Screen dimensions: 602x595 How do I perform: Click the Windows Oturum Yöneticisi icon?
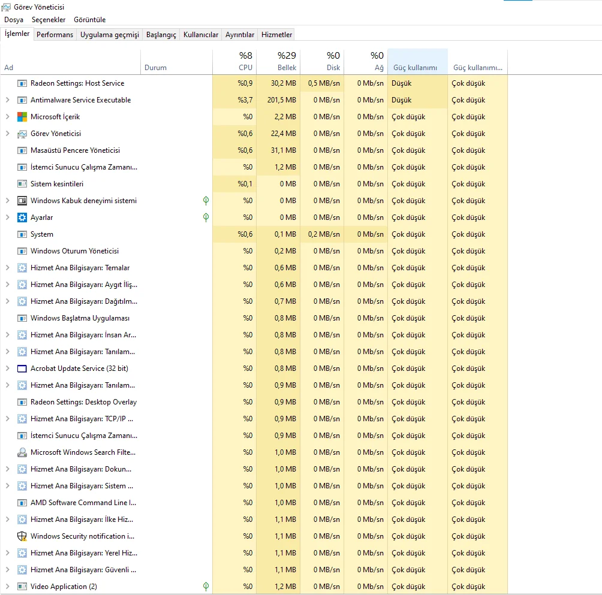(x=22, y=251)
